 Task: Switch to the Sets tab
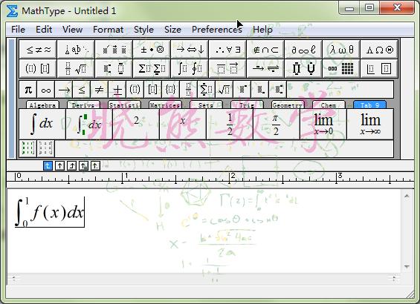tap(206, 105)
